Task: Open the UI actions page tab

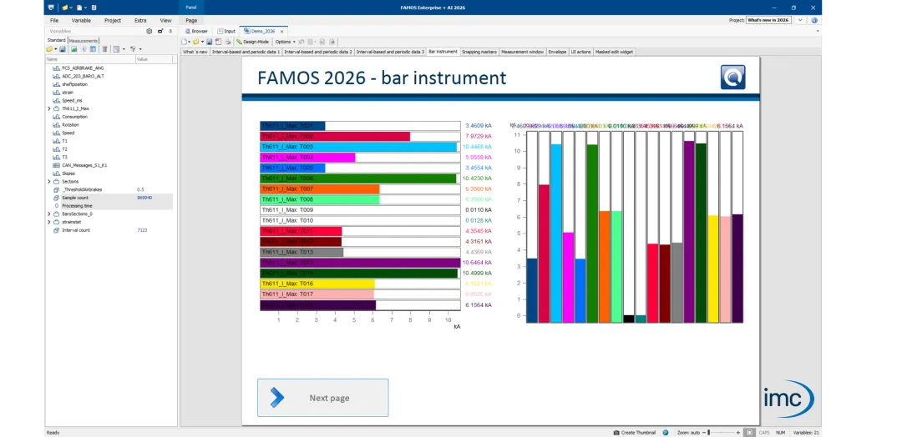Action: 580,52
